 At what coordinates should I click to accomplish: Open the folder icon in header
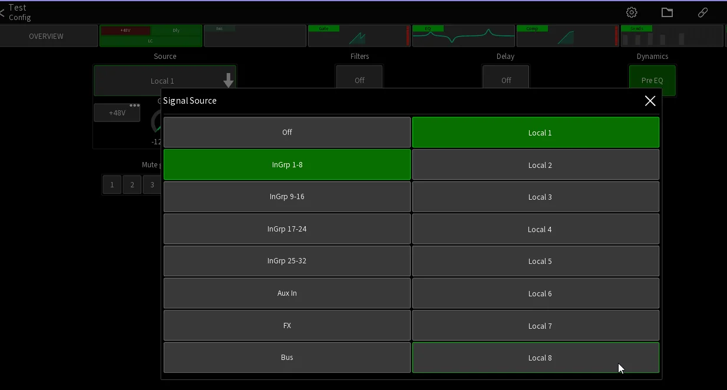[x=667, y=12]
